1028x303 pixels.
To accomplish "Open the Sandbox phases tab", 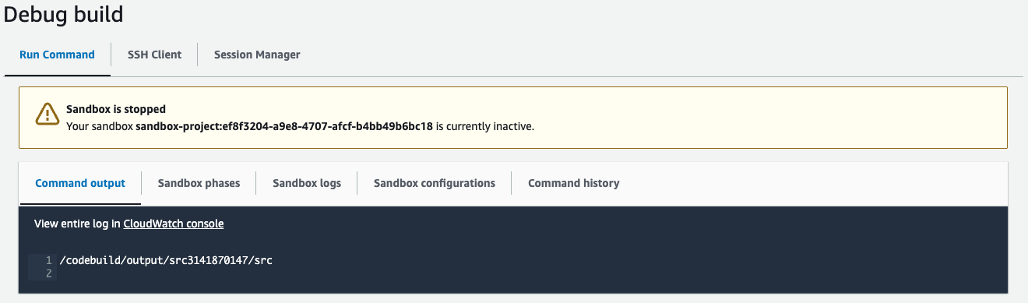I will (199, 183).
